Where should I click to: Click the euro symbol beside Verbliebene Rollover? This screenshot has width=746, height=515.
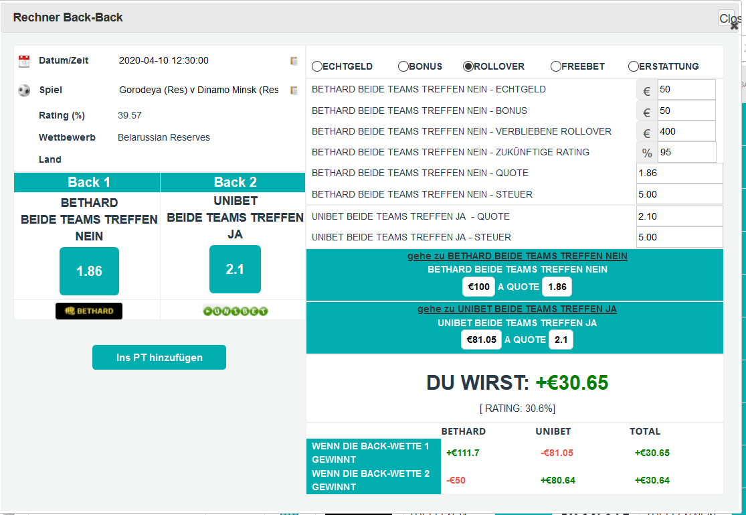coord(647,133)
